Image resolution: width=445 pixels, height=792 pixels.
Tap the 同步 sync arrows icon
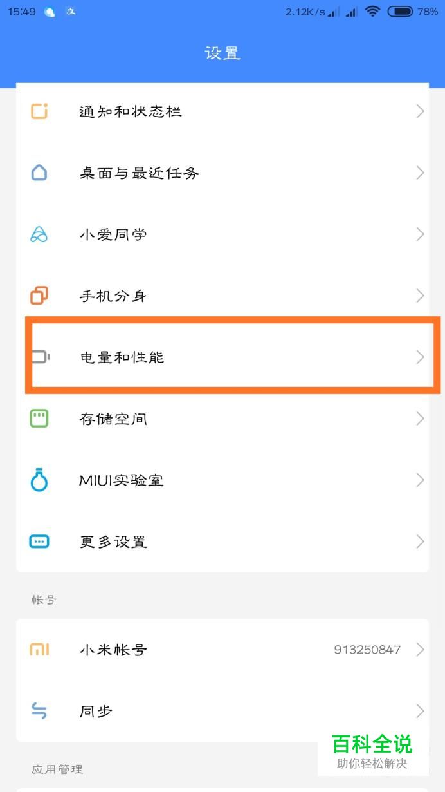coord(39,711)
